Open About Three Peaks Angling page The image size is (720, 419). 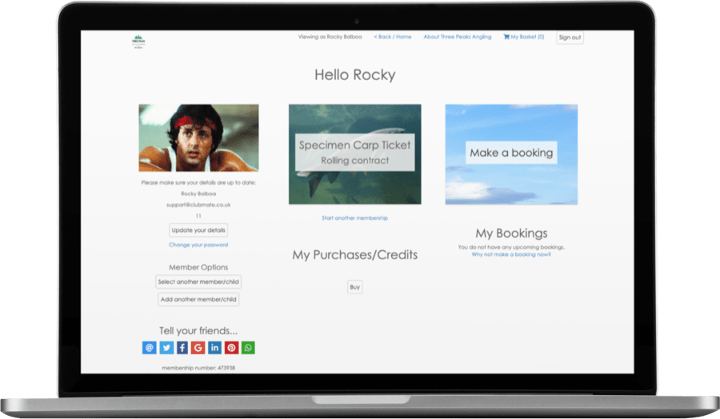coord(458,37)
